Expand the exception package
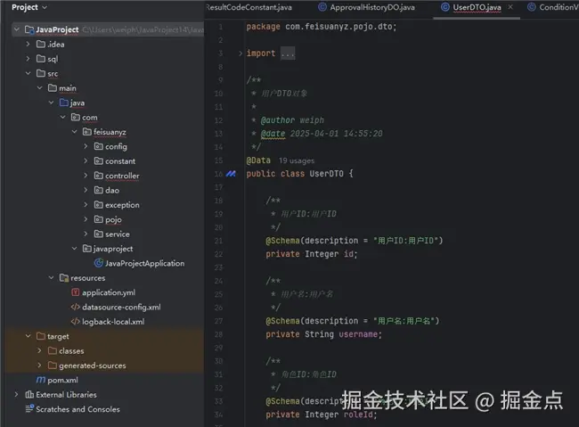This screenshot has width=579, height=427. click(86, 204)
